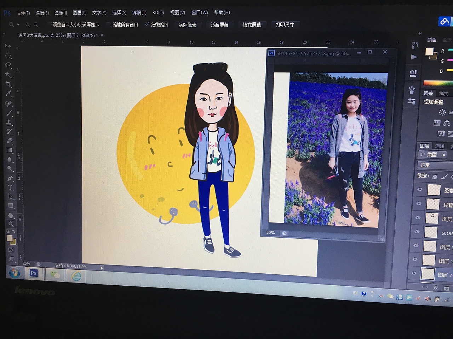
Task: Open the Windows Start button
Action: pyautogui.click(x=15, y=273)
